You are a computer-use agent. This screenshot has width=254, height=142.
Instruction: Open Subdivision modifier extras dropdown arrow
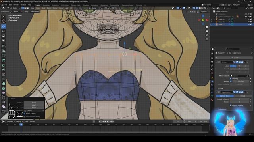pyautogui.click(x=245, y=92)
